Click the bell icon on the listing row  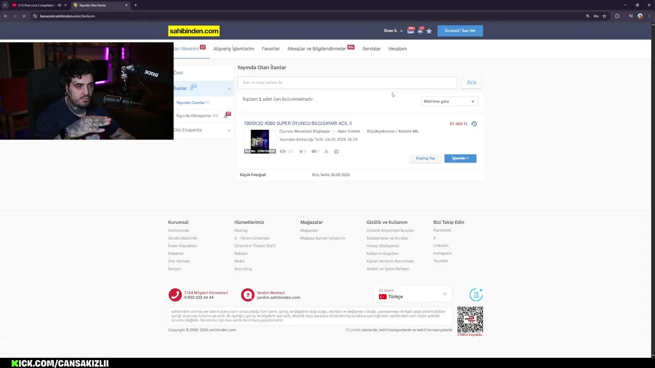coord(326,151)
